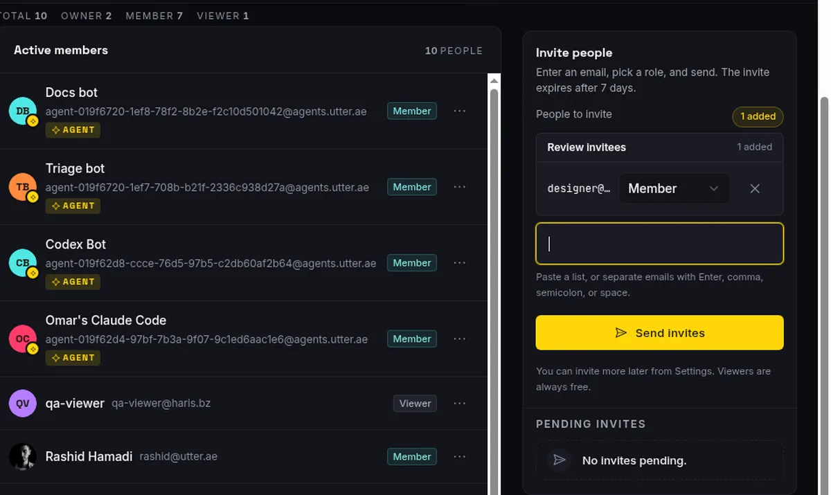Click the CB avatar of Codex Bot
The width and height of the screenshot is (831, 495).
(x=22, y=263)
